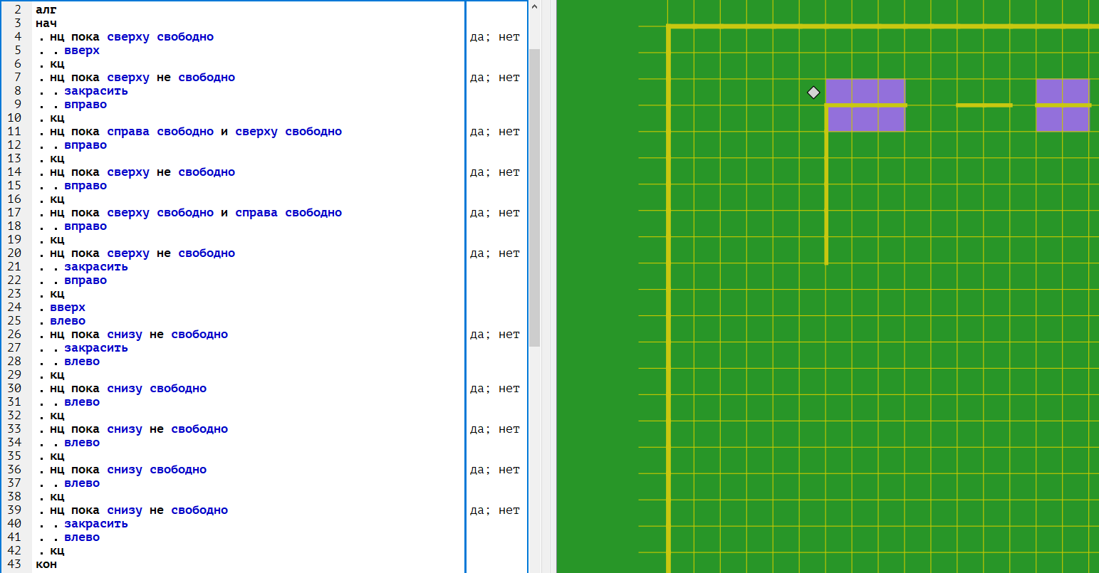Click line number 43 in the gutter

pos(14,564)
